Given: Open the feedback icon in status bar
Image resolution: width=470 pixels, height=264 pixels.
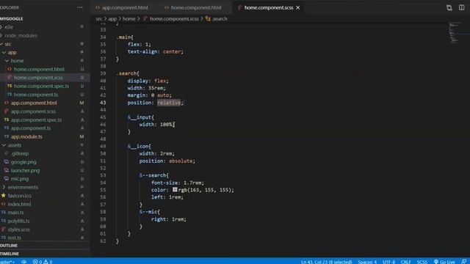Looking at the screenshot, I should [464, 262].
